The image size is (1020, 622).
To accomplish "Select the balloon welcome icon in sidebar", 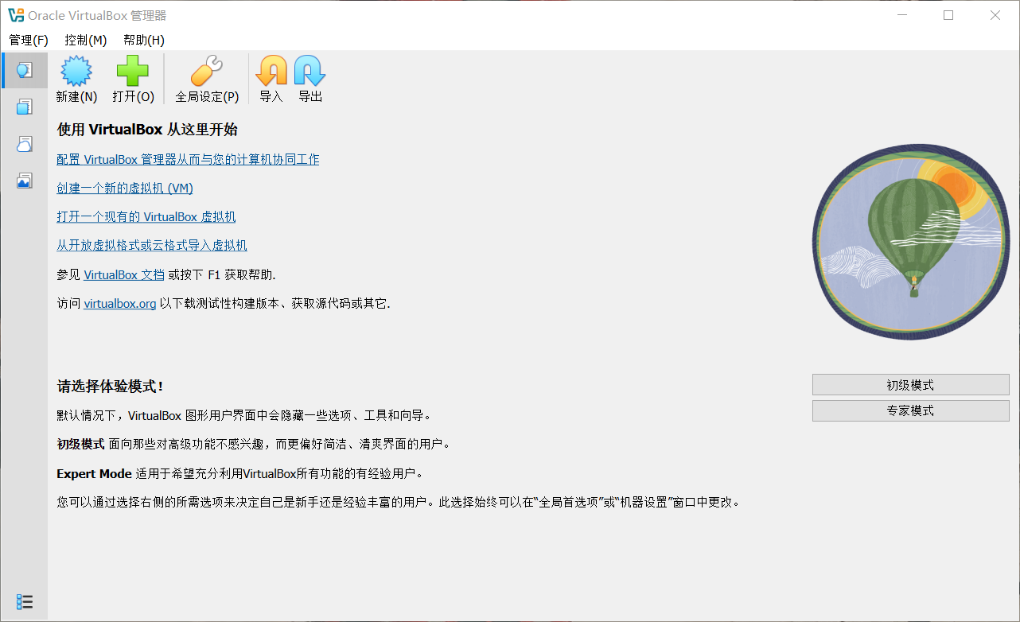I will coord(25,70).
